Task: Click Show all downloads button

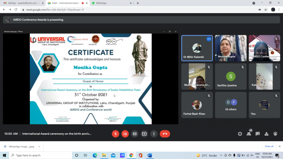Action: [269, 146]
